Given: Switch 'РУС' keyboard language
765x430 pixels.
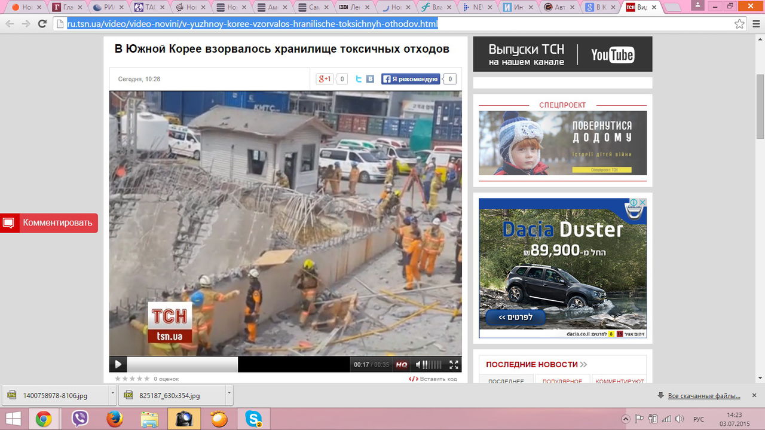Looking at the screenshot, I should (698, 419).
